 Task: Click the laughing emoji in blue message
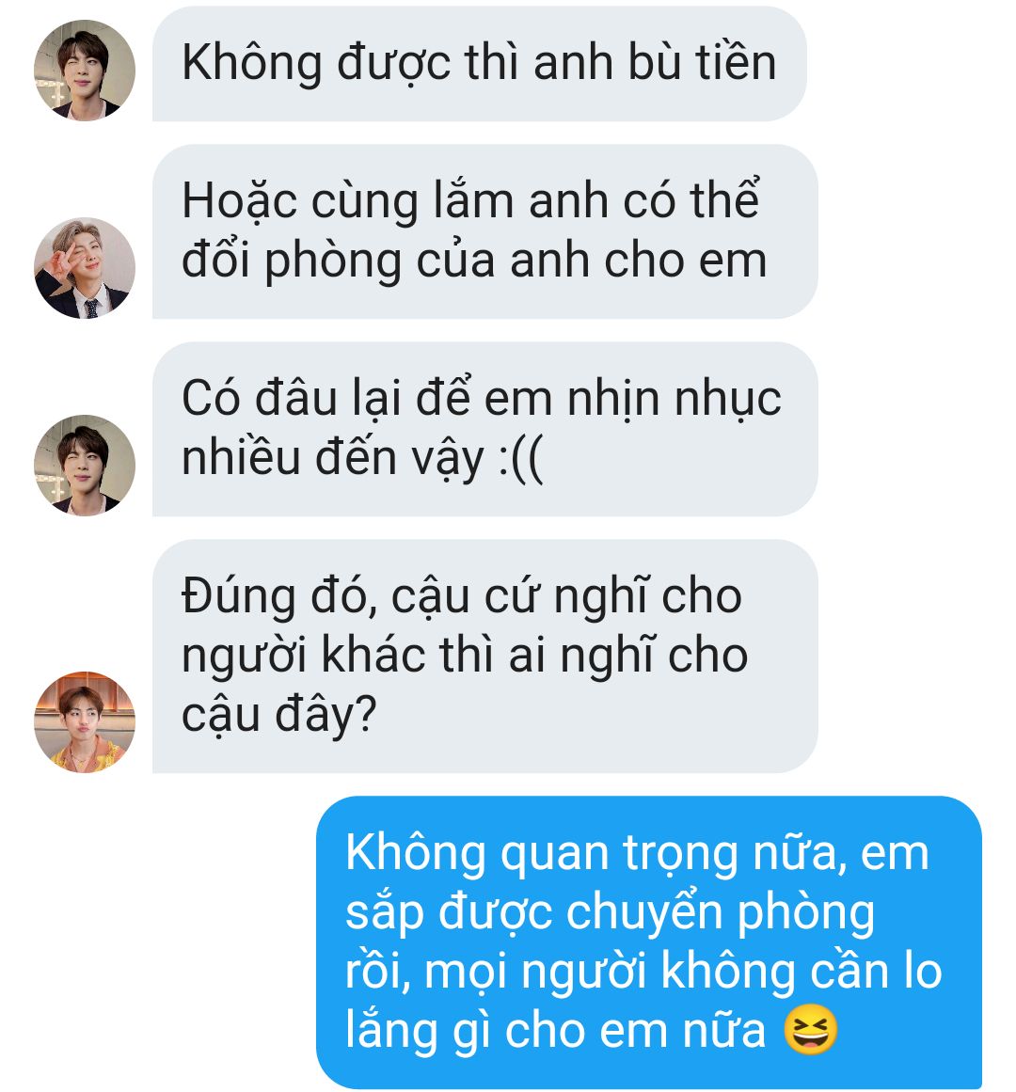click(x=811, y=1029)
